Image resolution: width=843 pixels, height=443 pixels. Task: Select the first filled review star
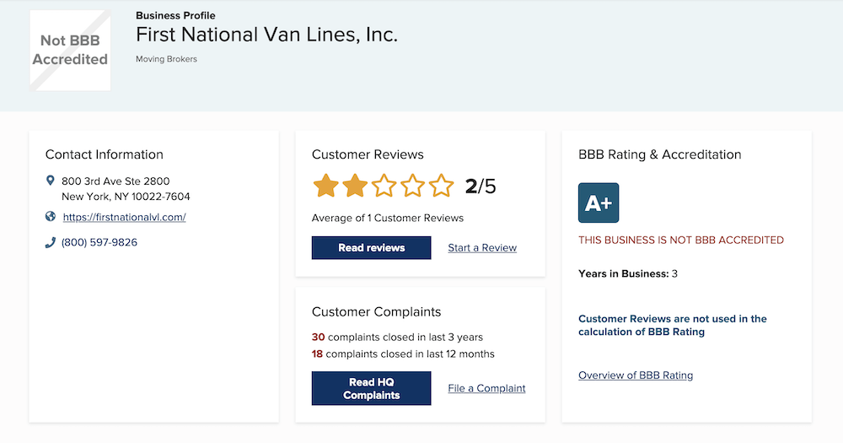(325, 186)
